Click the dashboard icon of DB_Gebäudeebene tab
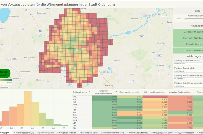The width and height of the screenshot is (203, 135). 176,133
